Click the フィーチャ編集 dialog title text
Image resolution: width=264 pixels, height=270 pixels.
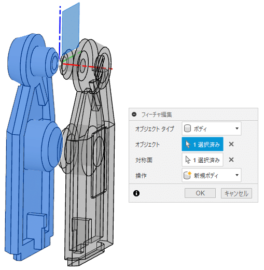pos(157,115)
